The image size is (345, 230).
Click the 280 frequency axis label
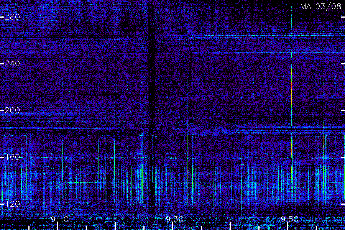(12, 17)
